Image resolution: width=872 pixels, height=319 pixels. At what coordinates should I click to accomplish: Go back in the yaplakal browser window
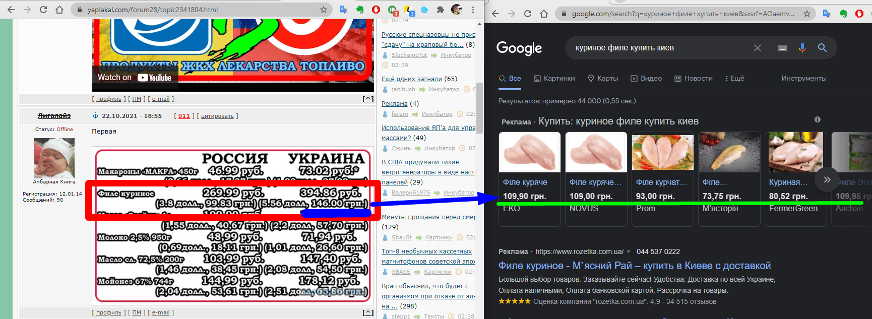click(11, 10)
